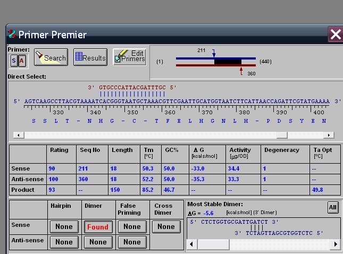Close the Primer Premier window
Image resolution: width=343 pixels, height=254 pixels.
[336, 35]
